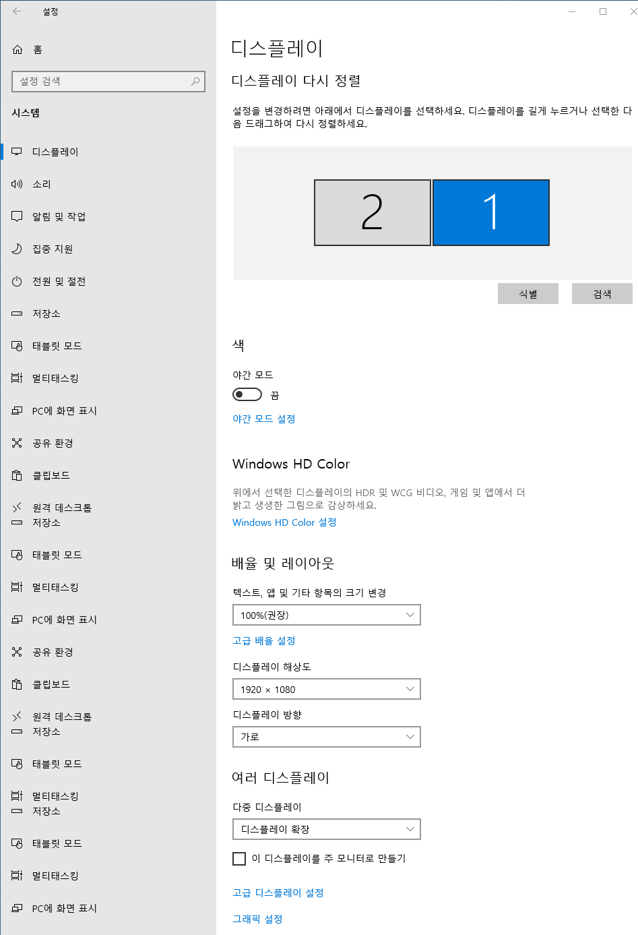The width and height of the screenshot is (638, 935).
Task: Click the power icon for 전원 및 절전
Action: (17, 281)
